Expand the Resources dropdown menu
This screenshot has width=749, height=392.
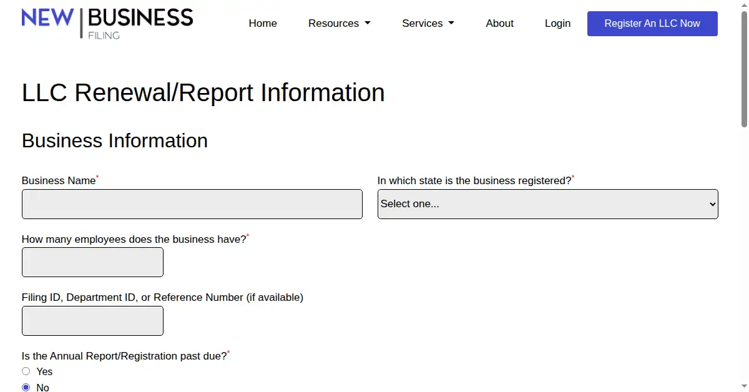[340, 23]
